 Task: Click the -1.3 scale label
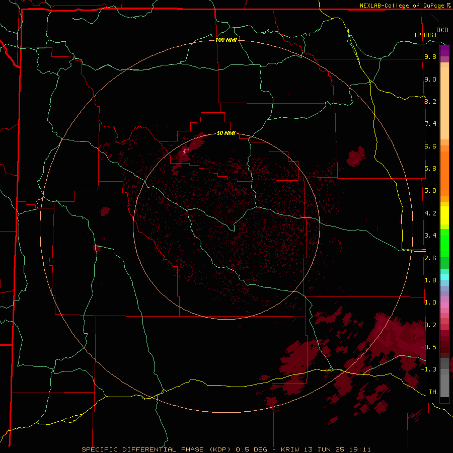(428, 369)
